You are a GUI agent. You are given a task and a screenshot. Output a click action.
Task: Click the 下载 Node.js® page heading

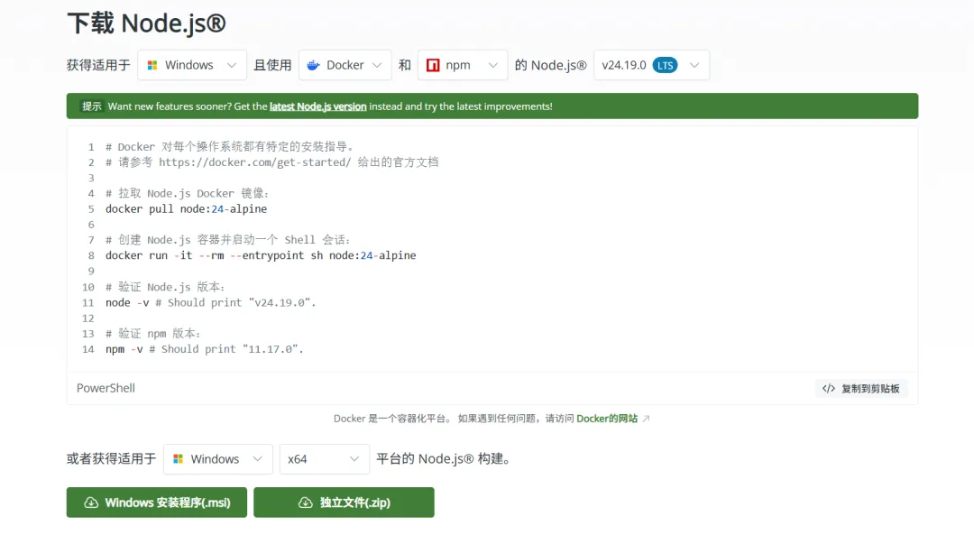pyautogui.click(x=147, y=23)
